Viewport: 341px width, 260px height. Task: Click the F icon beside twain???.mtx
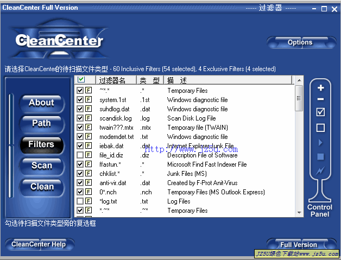click(89, 127)
